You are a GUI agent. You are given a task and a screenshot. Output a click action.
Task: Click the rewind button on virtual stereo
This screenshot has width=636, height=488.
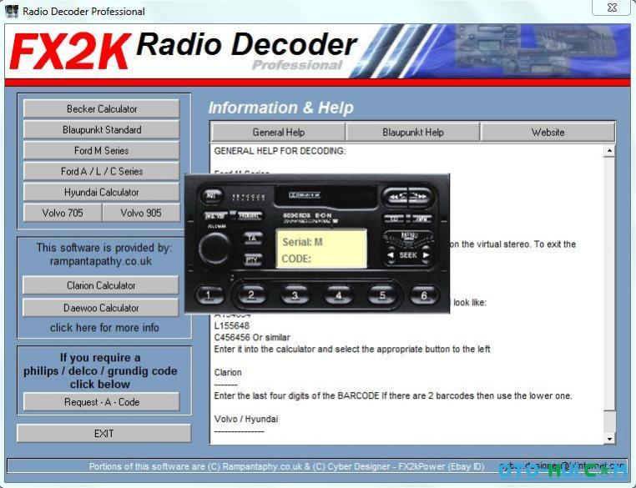(395, 197)
